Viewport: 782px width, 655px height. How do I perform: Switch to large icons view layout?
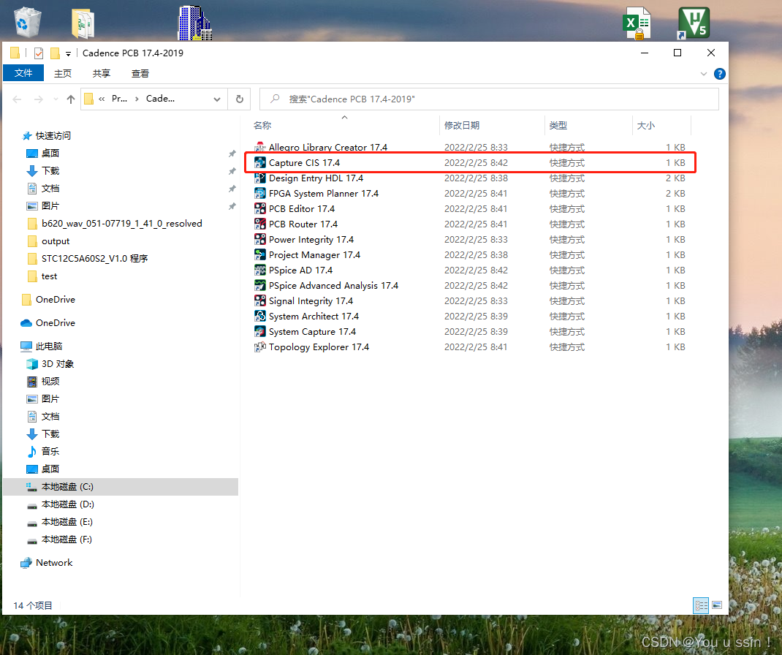coord(717,605)
